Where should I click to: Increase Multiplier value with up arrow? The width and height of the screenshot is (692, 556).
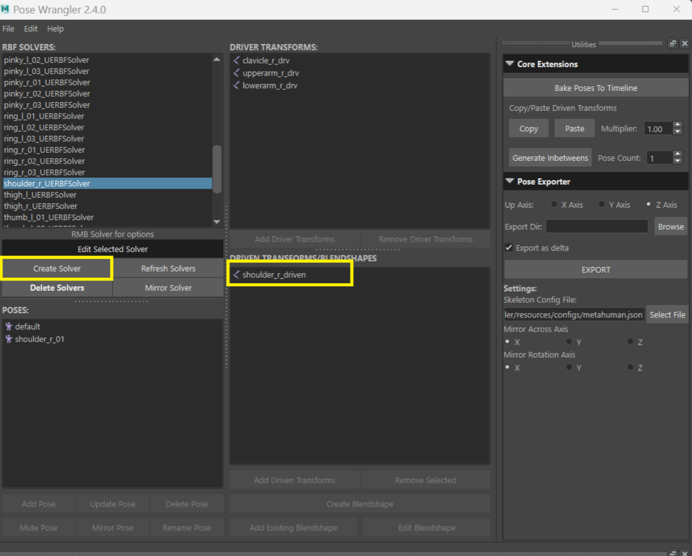point(678,124)
